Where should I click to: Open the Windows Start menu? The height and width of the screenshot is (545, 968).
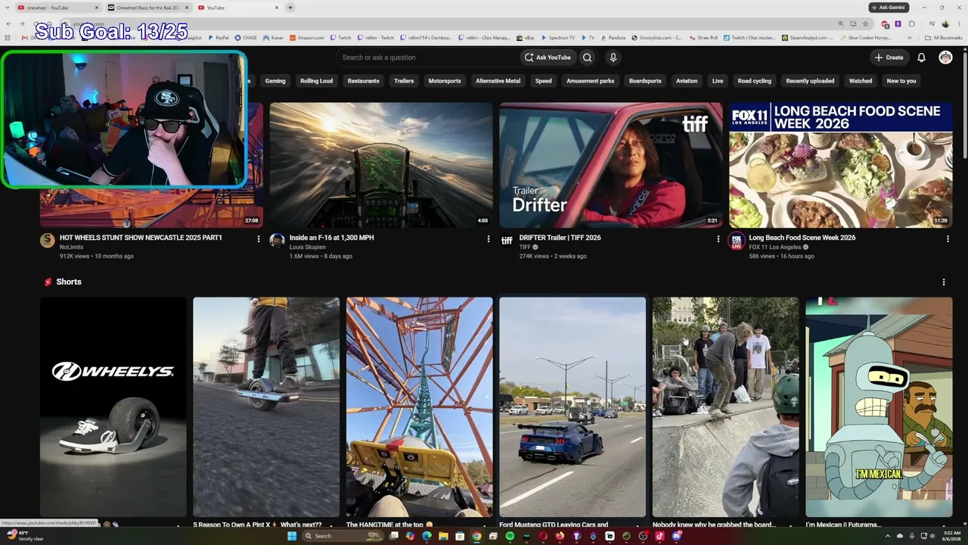[x=292, y=536]
